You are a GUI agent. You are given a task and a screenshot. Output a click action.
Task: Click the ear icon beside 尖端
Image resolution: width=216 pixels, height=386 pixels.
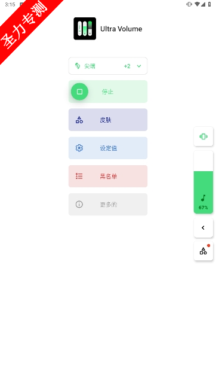pos(78,66)
